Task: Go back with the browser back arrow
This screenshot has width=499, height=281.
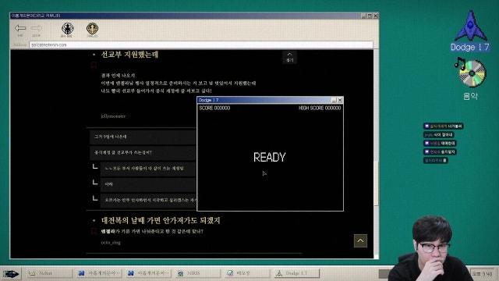Action: coord(20,28)
